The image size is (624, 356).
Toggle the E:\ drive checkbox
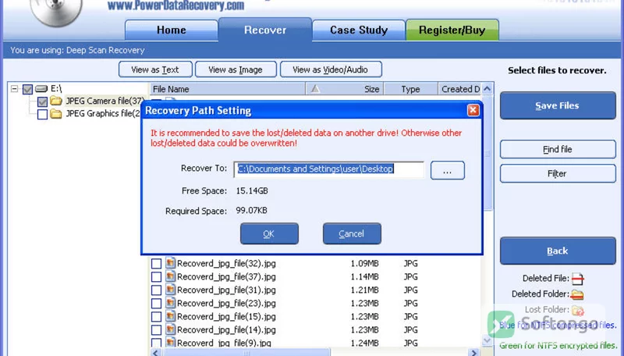tap(27, 89)
